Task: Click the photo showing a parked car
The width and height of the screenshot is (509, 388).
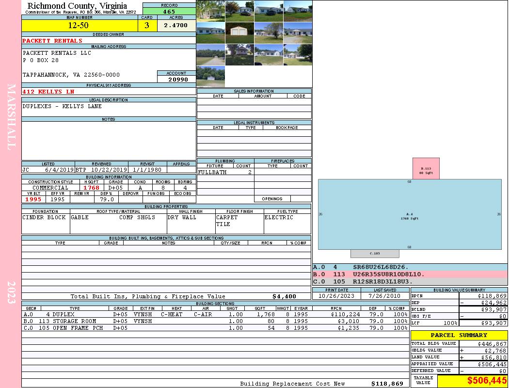Action: coord(239,11)
